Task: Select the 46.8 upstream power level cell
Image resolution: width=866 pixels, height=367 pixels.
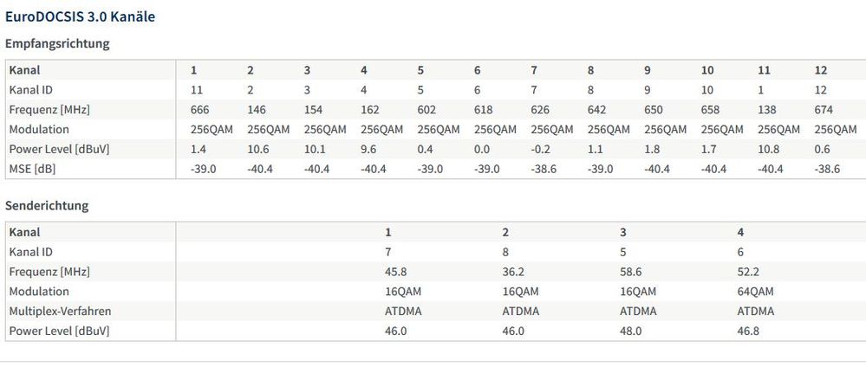Action: [x=749, y=331]
